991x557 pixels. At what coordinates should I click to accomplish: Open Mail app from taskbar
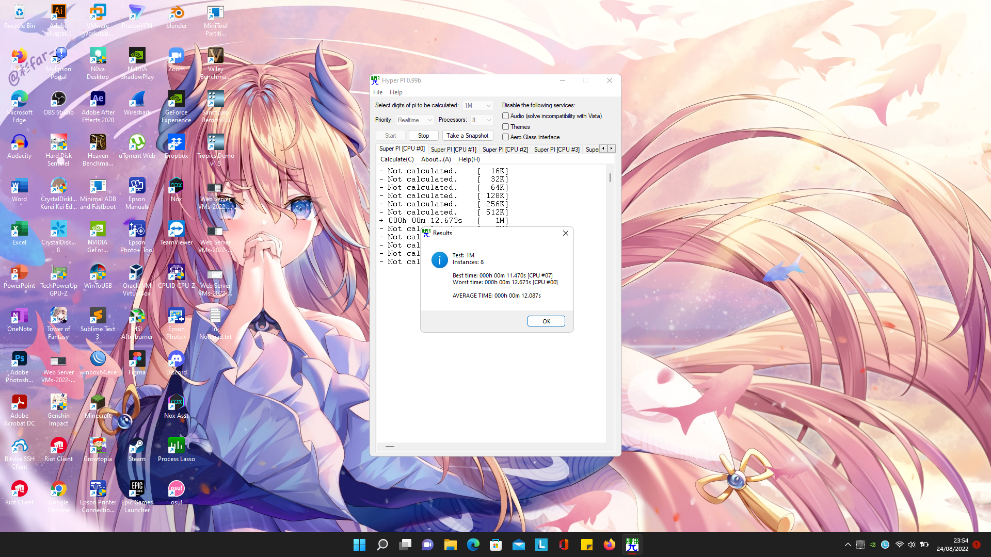tap(519, 545)
